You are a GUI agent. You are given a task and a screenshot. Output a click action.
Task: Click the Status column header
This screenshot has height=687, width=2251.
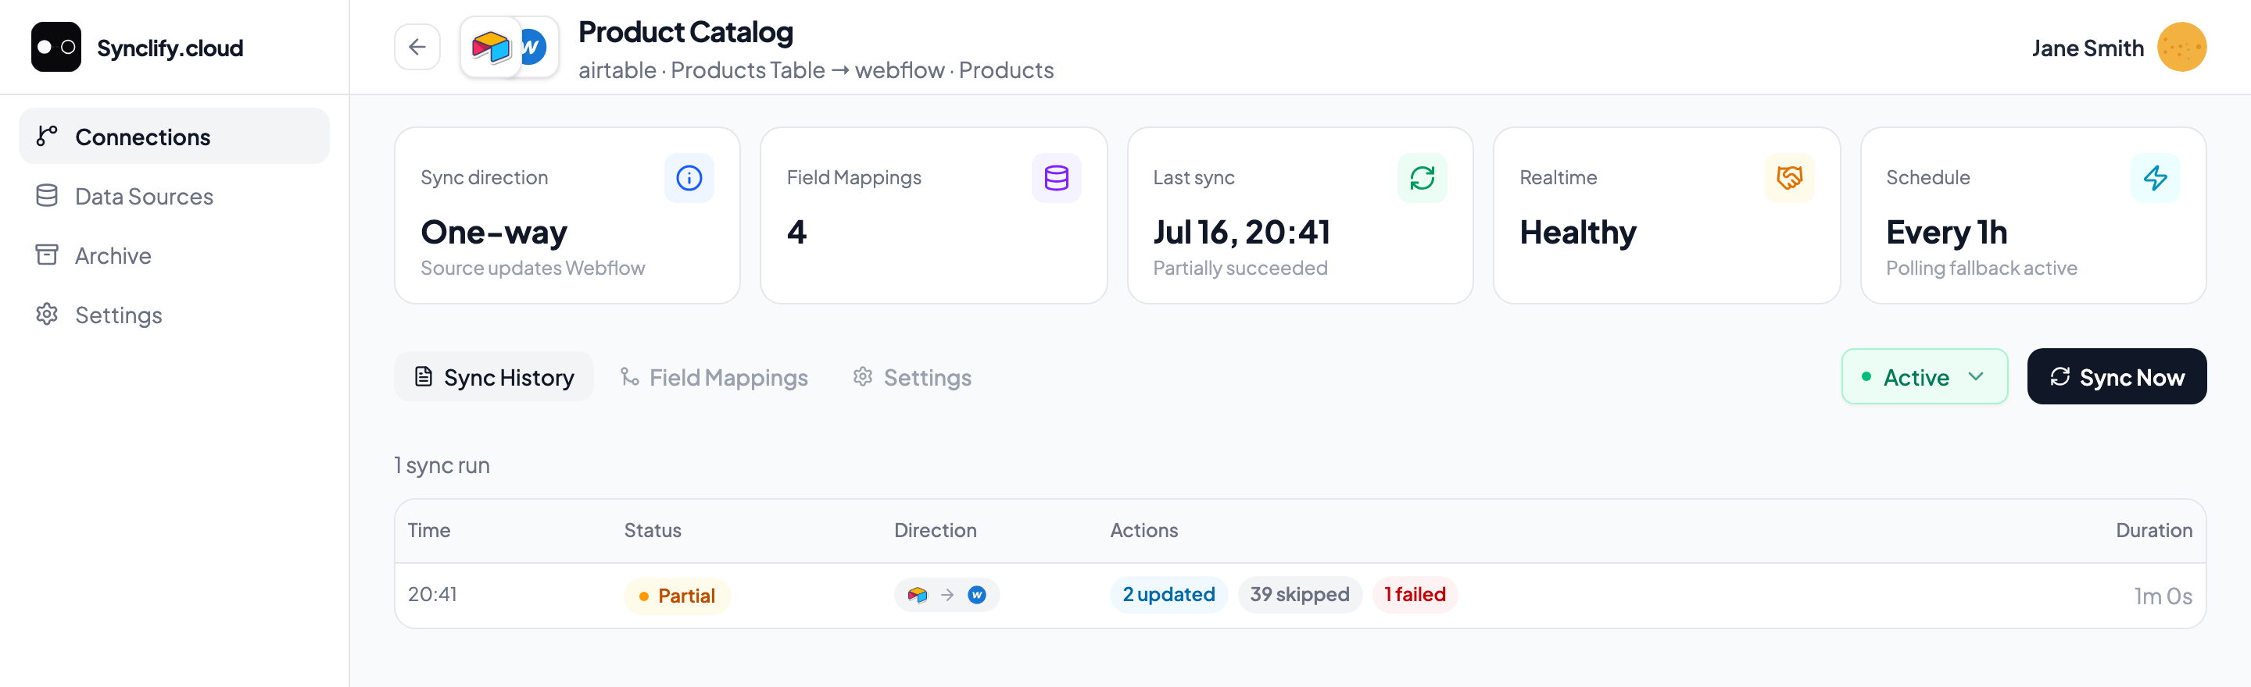click(x=652, y=530)
